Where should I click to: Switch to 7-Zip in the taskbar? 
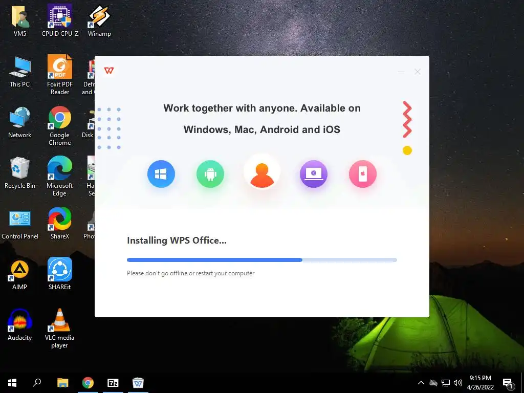[x=113, y=383]
